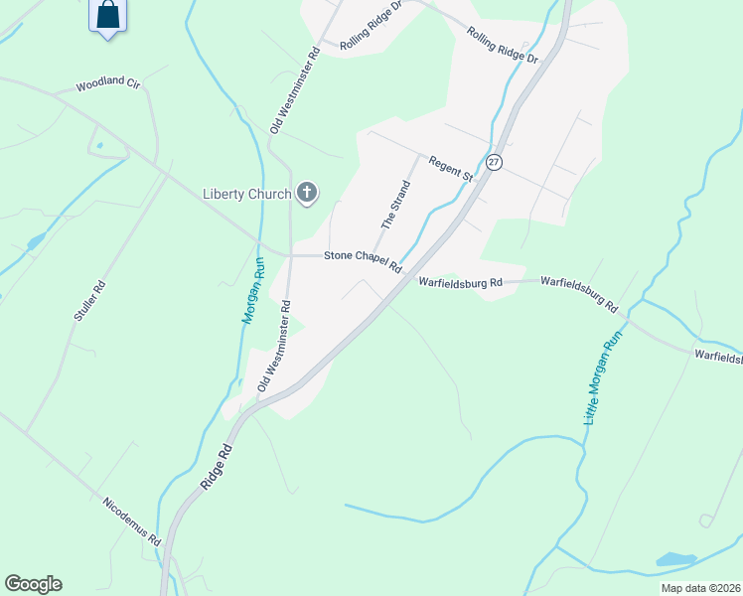The width and height of the screenshot is (743, 596).
Task: Open the Google logo link
Action: 33,584
